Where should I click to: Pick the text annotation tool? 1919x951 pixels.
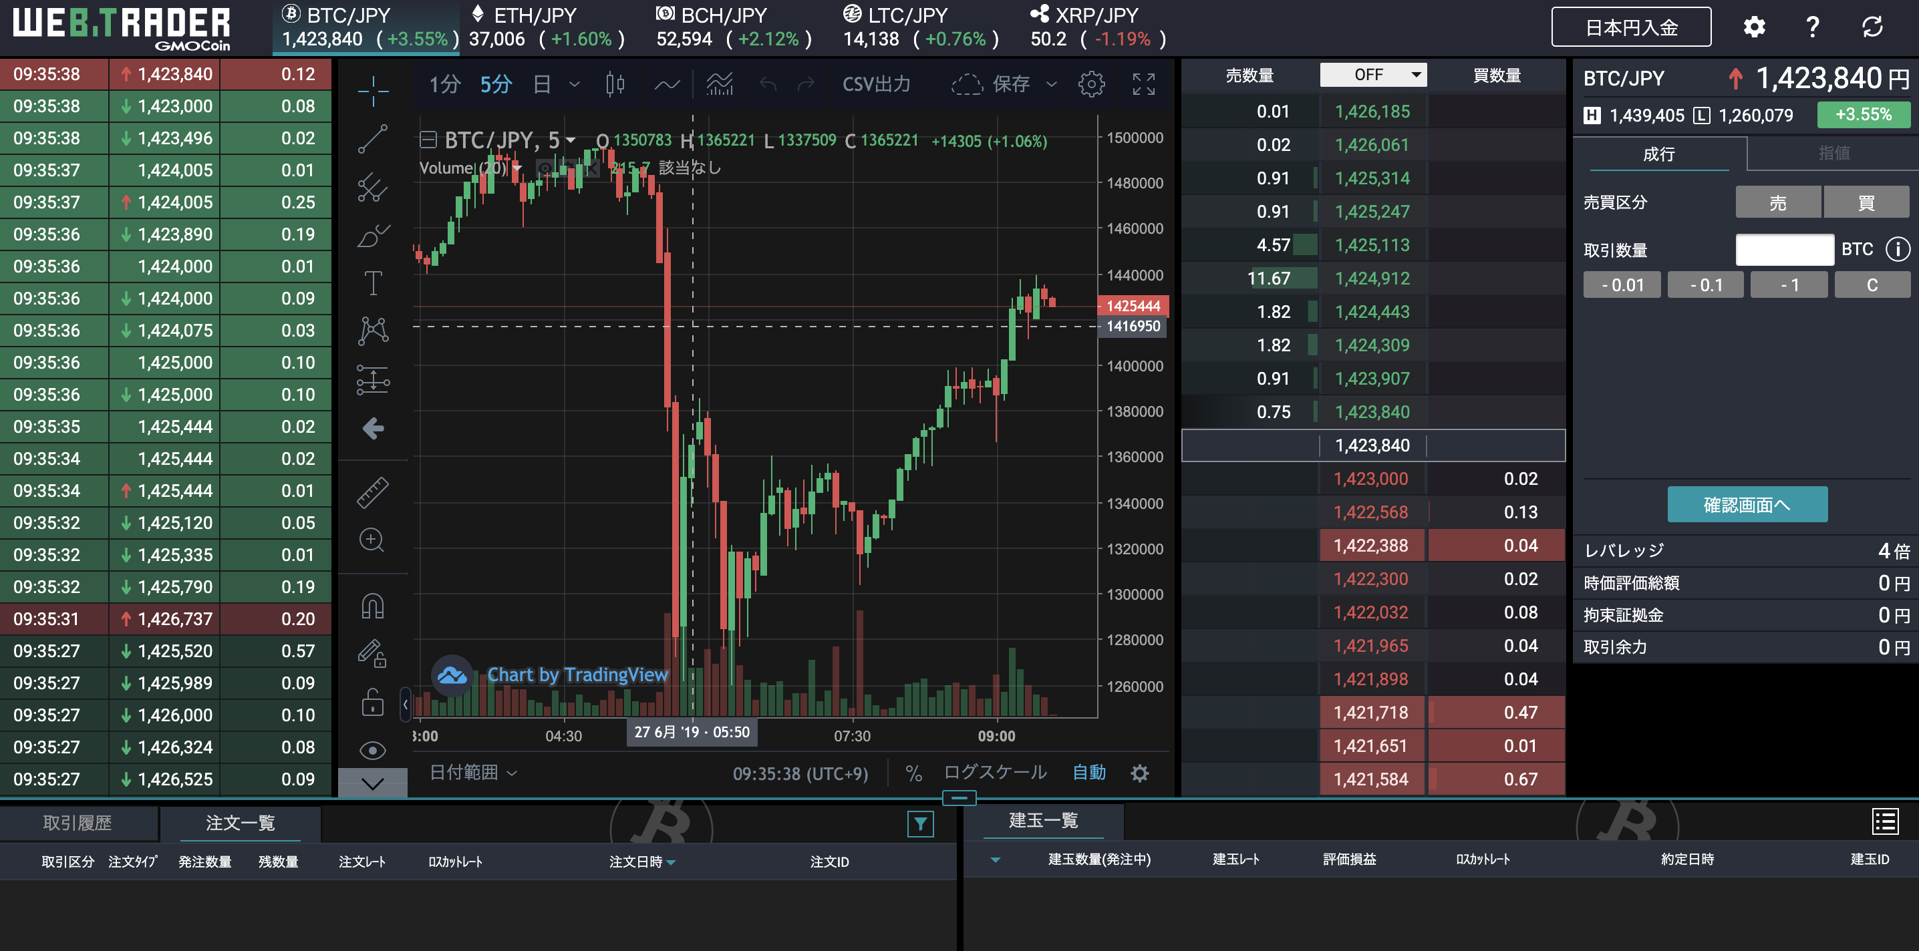374,283
